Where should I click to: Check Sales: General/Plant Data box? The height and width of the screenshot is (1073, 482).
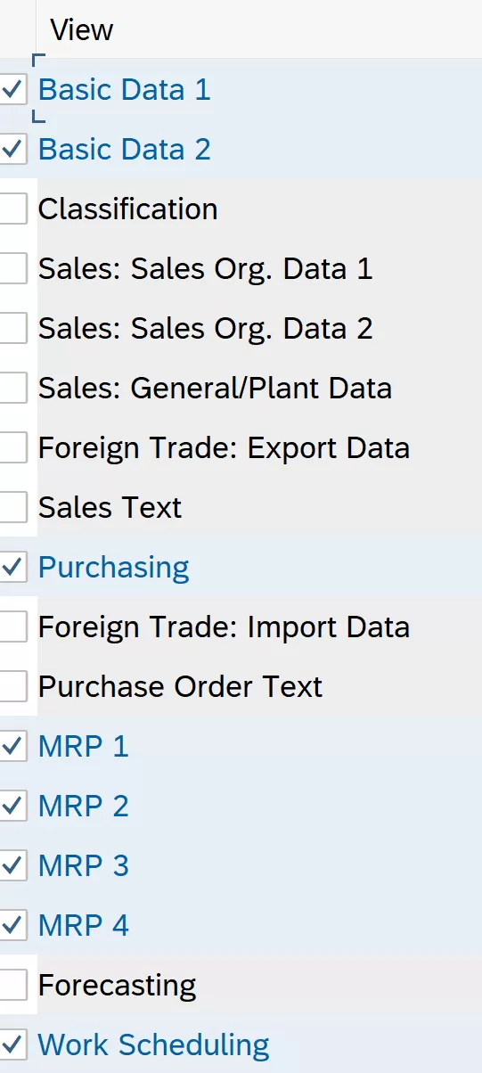12,388
